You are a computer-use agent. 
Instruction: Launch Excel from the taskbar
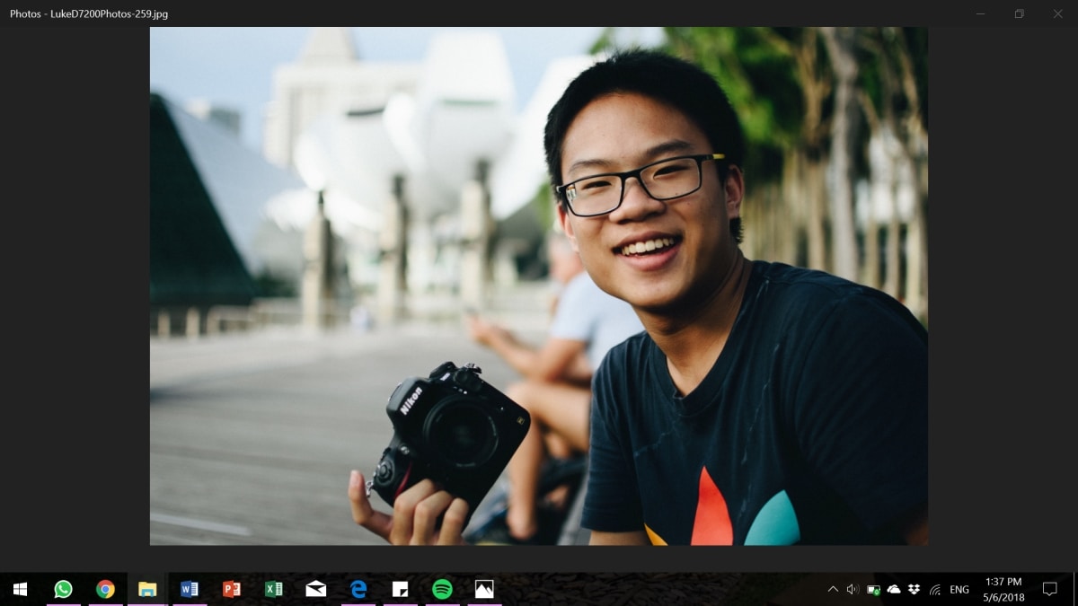274,589
